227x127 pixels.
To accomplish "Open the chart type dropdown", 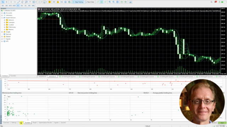I will (40, 2).
